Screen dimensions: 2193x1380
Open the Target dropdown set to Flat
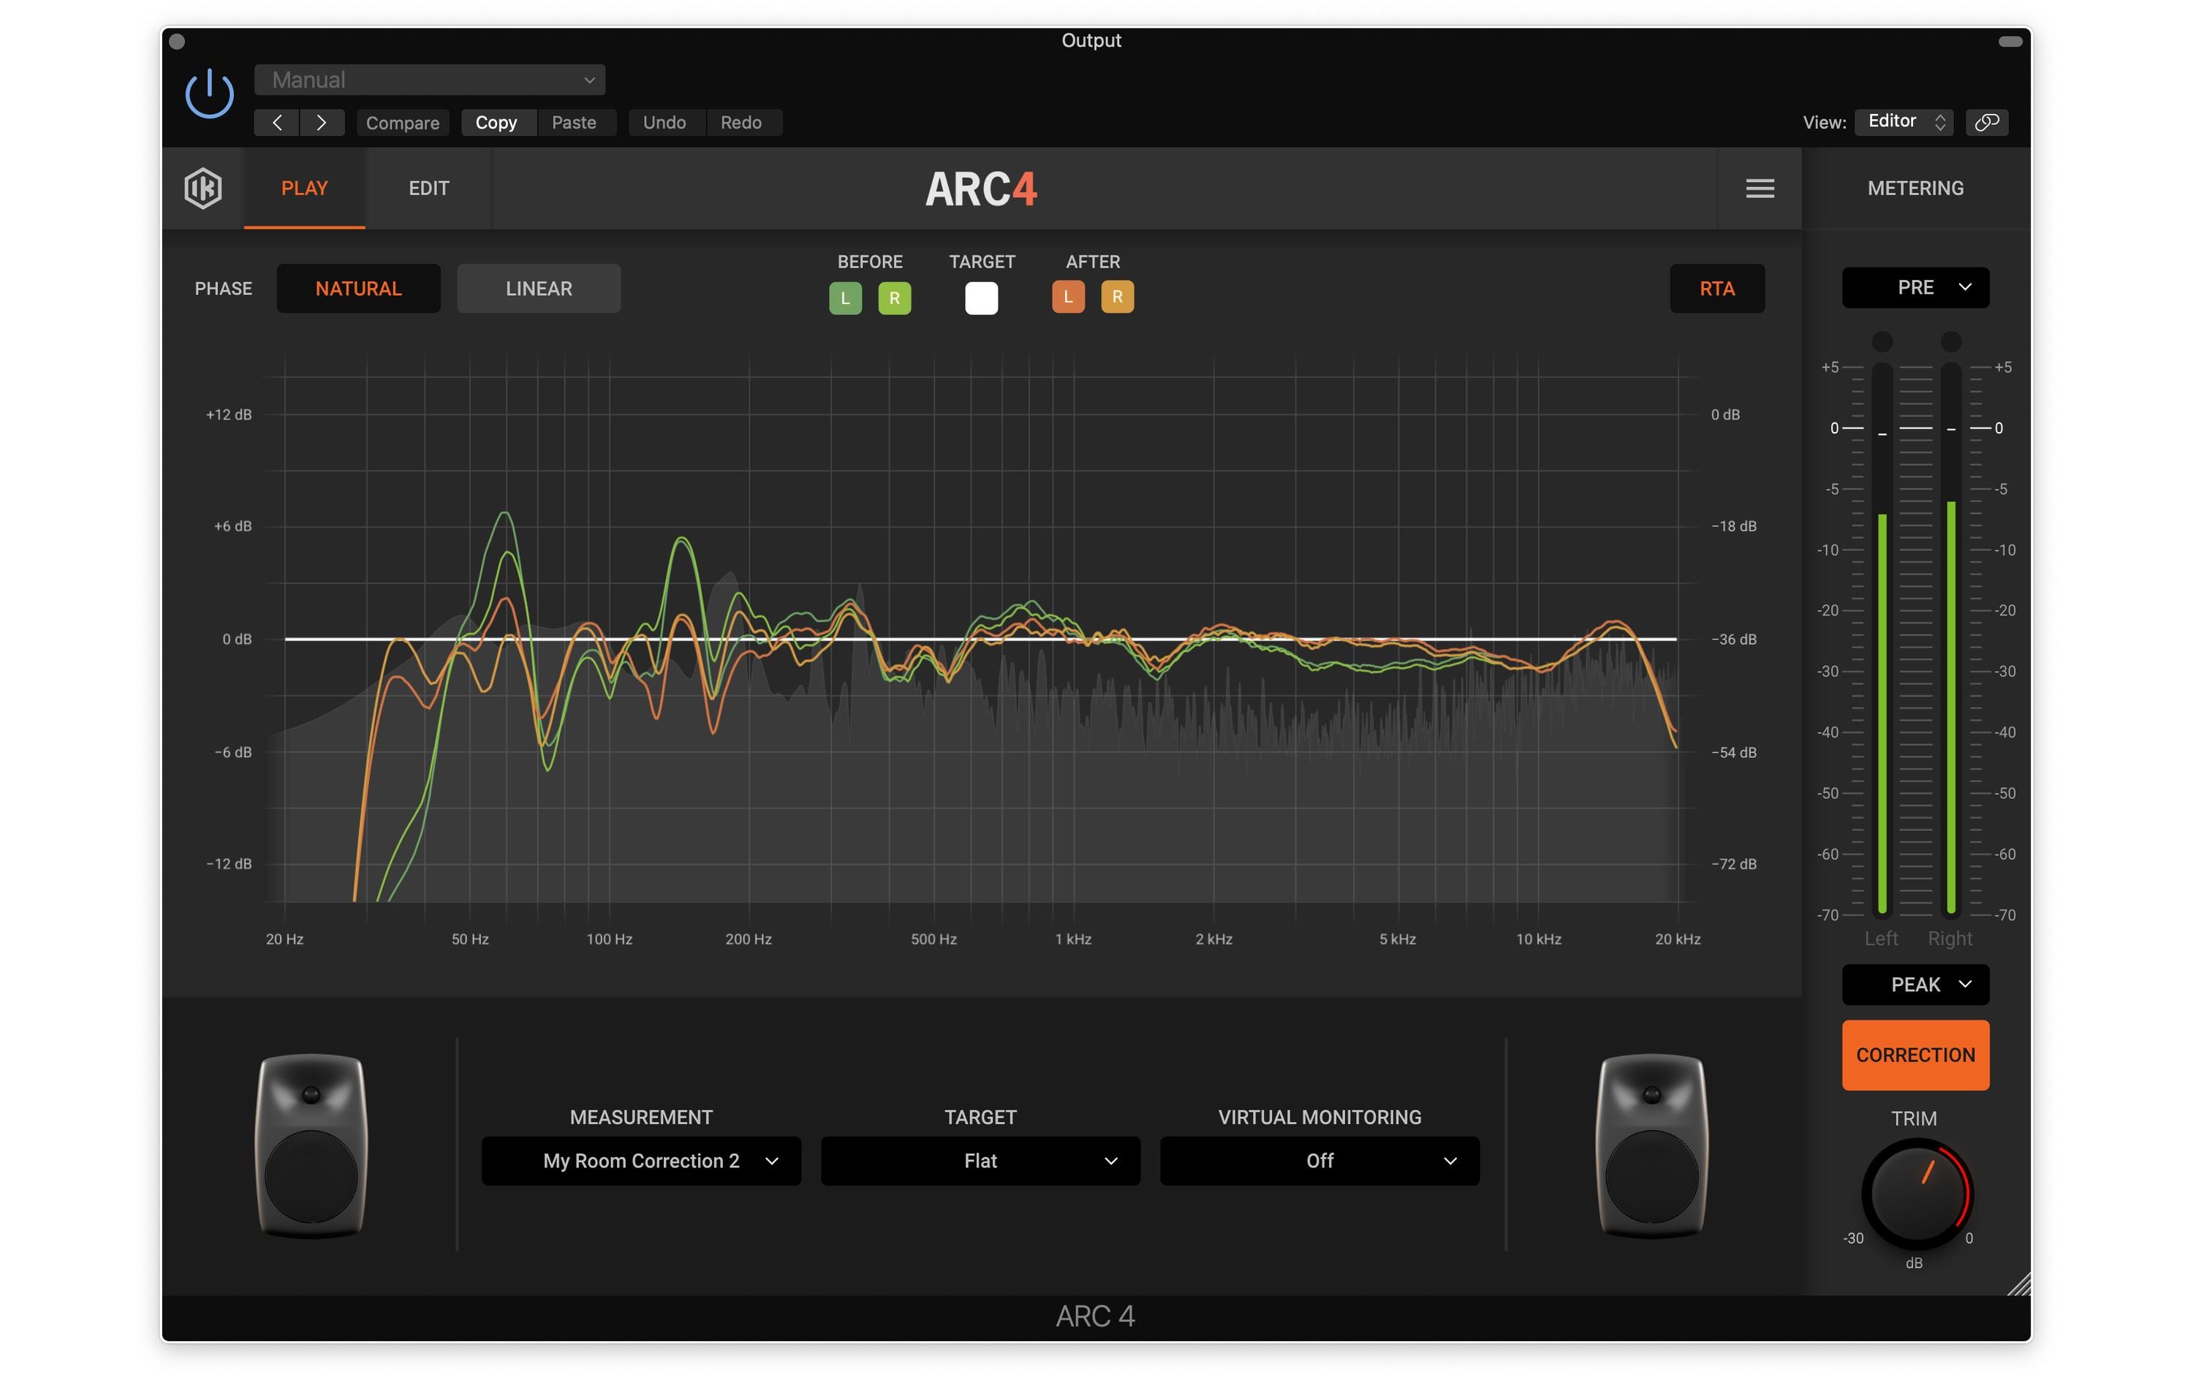(x=980, y=1161)
